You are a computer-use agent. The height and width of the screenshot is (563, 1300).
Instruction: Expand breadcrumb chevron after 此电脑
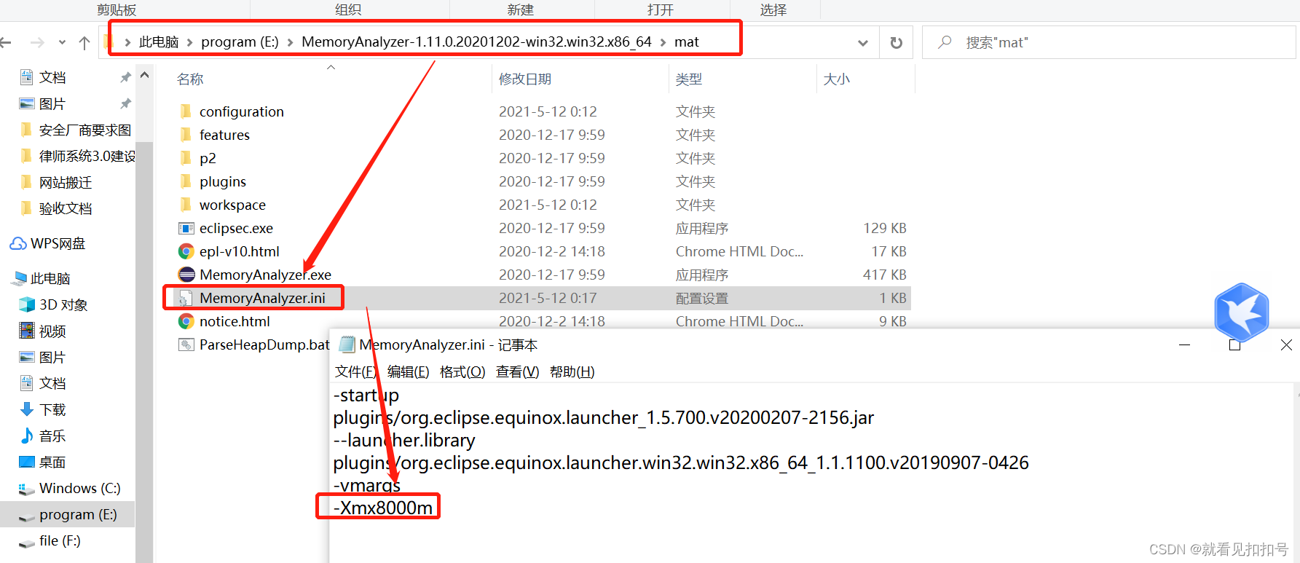190,42
